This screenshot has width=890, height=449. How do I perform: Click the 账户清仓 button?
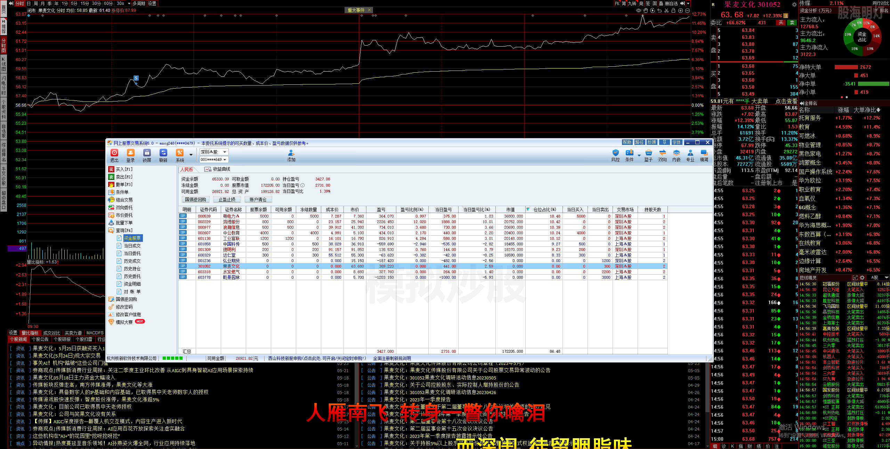click(258, 199)
